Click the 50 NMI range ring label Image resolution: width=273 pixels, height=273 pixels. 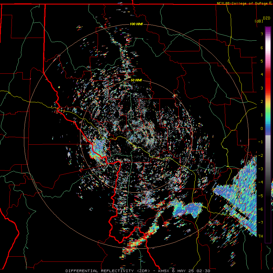click(x=136, y=80)
